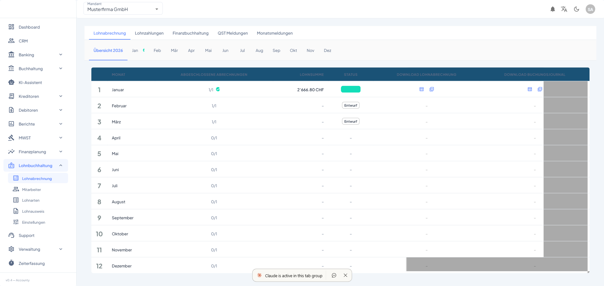This screenshot has height=286, width=604.
Task: Open Mitarbeiter in the sidebar
Action: click(x=32, y=190)
